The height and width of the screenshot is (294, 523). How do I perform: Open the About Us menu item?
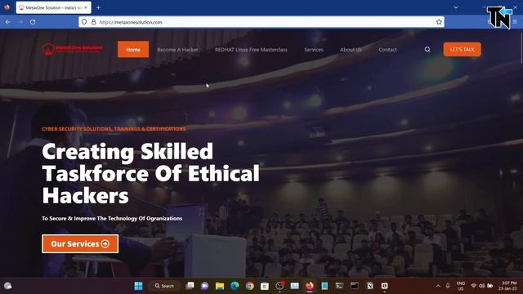pyautogui.click(x=351, y=49)
